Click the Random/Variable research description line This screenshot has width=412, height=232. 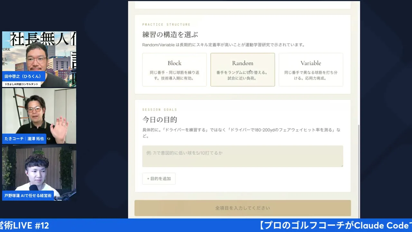(x=223, y=45)
